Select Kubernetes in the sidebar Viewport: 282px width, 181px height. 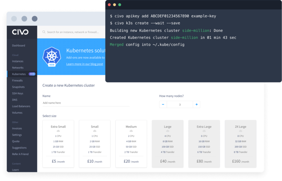19,74
